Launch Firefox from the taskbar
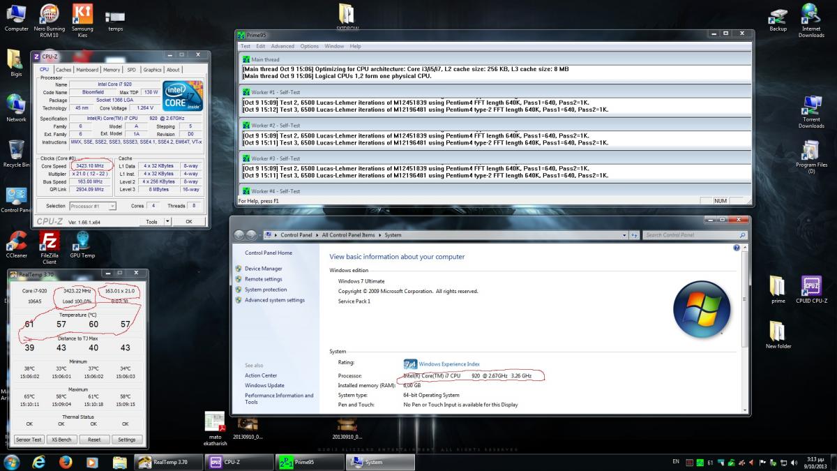Viewport: 837px width, 471px height. click(66, 462)
